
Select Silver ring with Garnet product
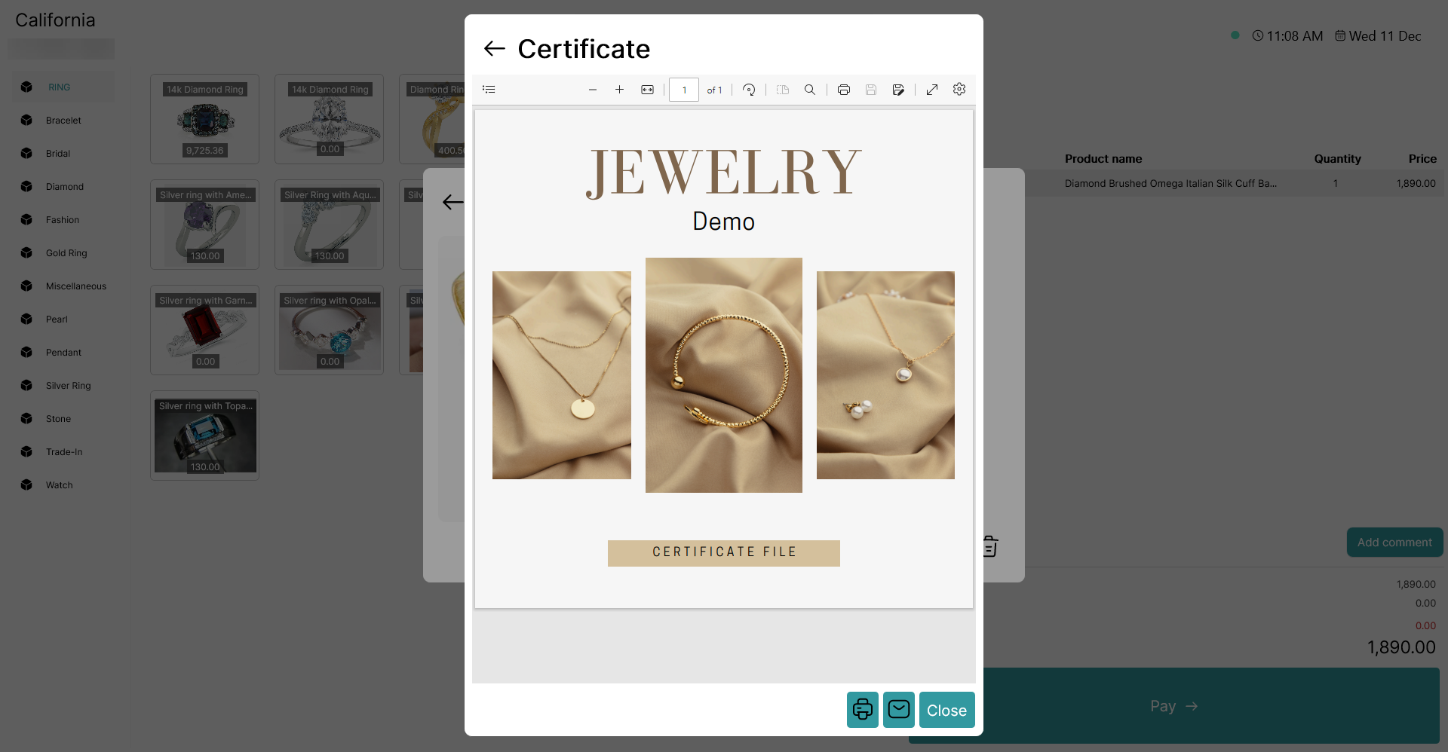tap(204, 330)
